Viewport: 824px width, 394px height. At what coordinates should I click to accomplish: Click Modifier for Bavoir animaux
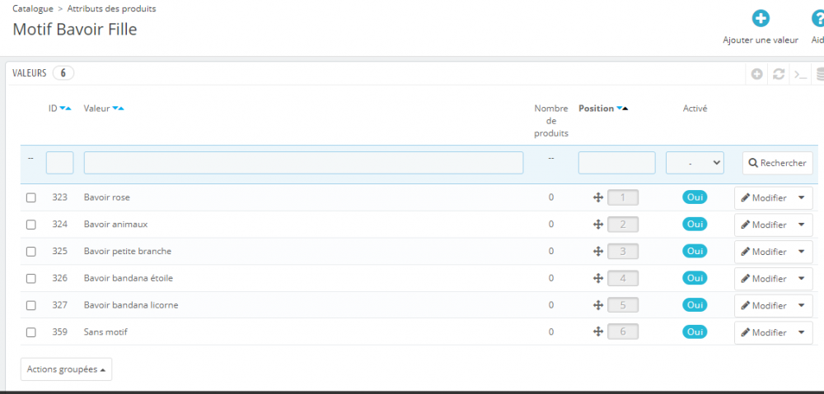coord(764,225)
